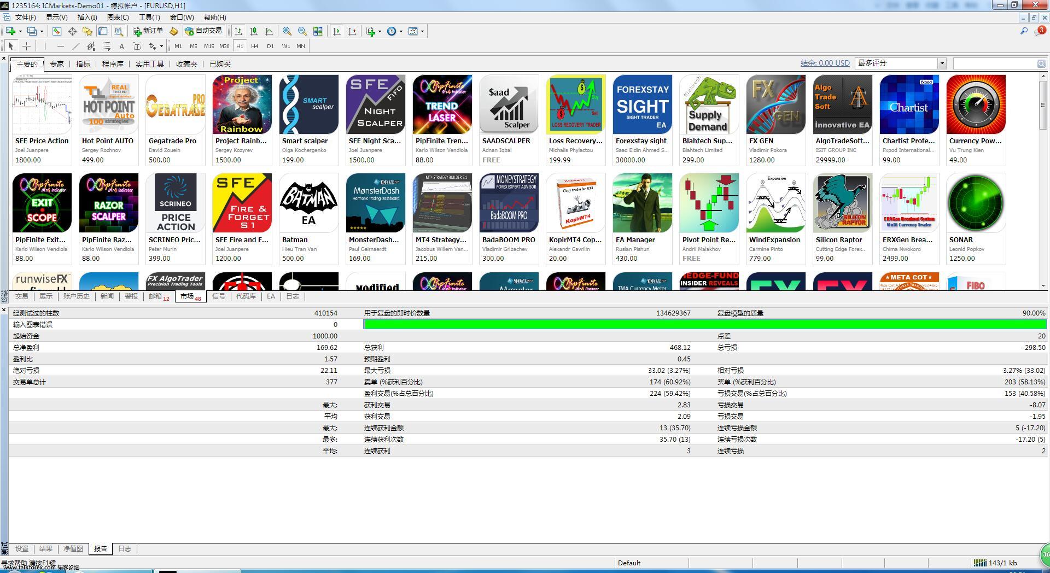Viewport: 1050px width, 573px height.
Task: Select the text A tool
Action: point(121,46)
